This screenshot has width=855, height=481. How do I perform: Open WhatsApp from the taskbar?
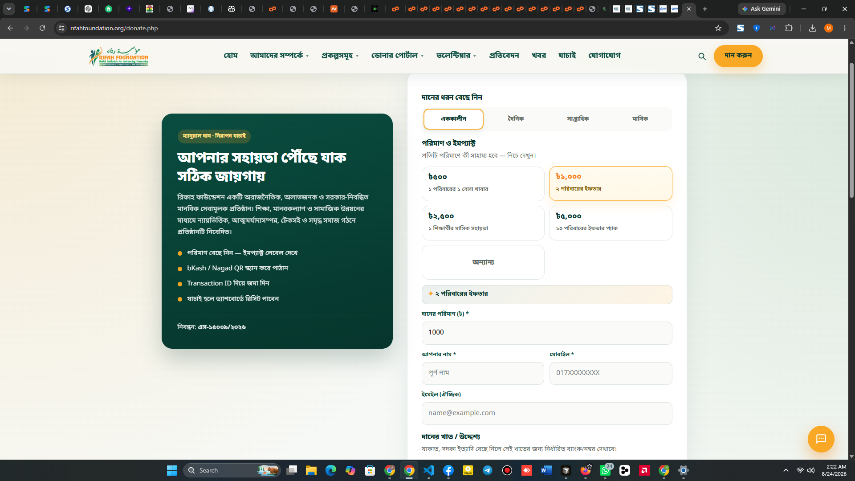pyautogui.click(x=605, y=470)
